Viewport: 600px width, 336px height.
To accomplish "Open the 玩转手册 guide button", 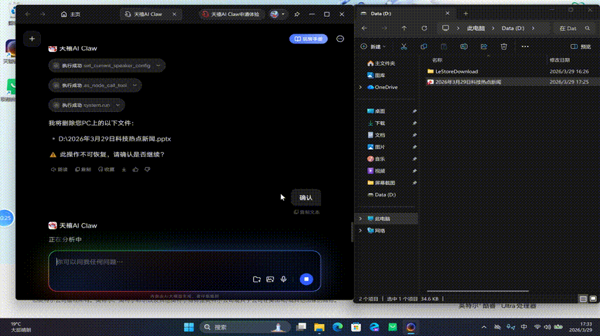I will 308,39.
